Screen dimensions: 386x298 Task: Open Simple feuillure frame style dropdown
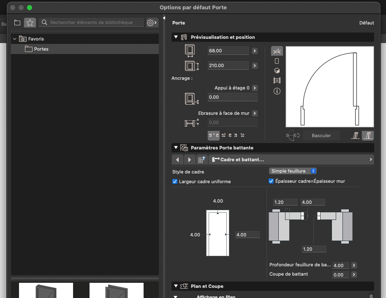(293, 171)
